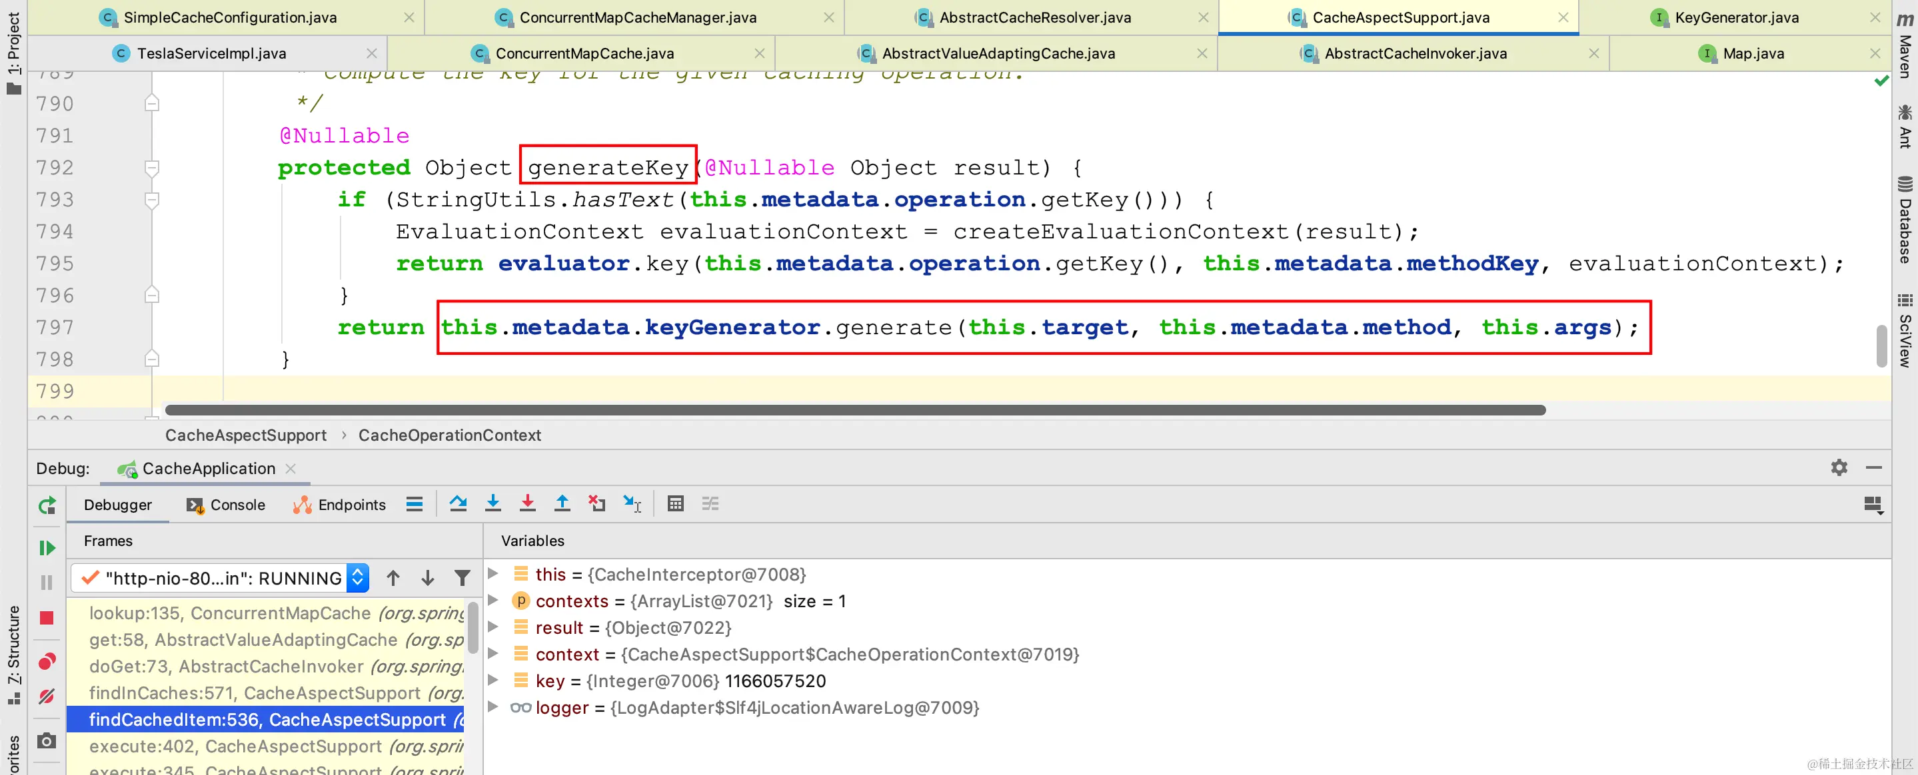
Task: Expand the key Integer variable node
Action: point(493,680)
